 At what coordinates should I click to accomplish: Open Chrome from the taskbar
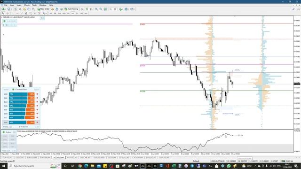click(x=80, y=166)
